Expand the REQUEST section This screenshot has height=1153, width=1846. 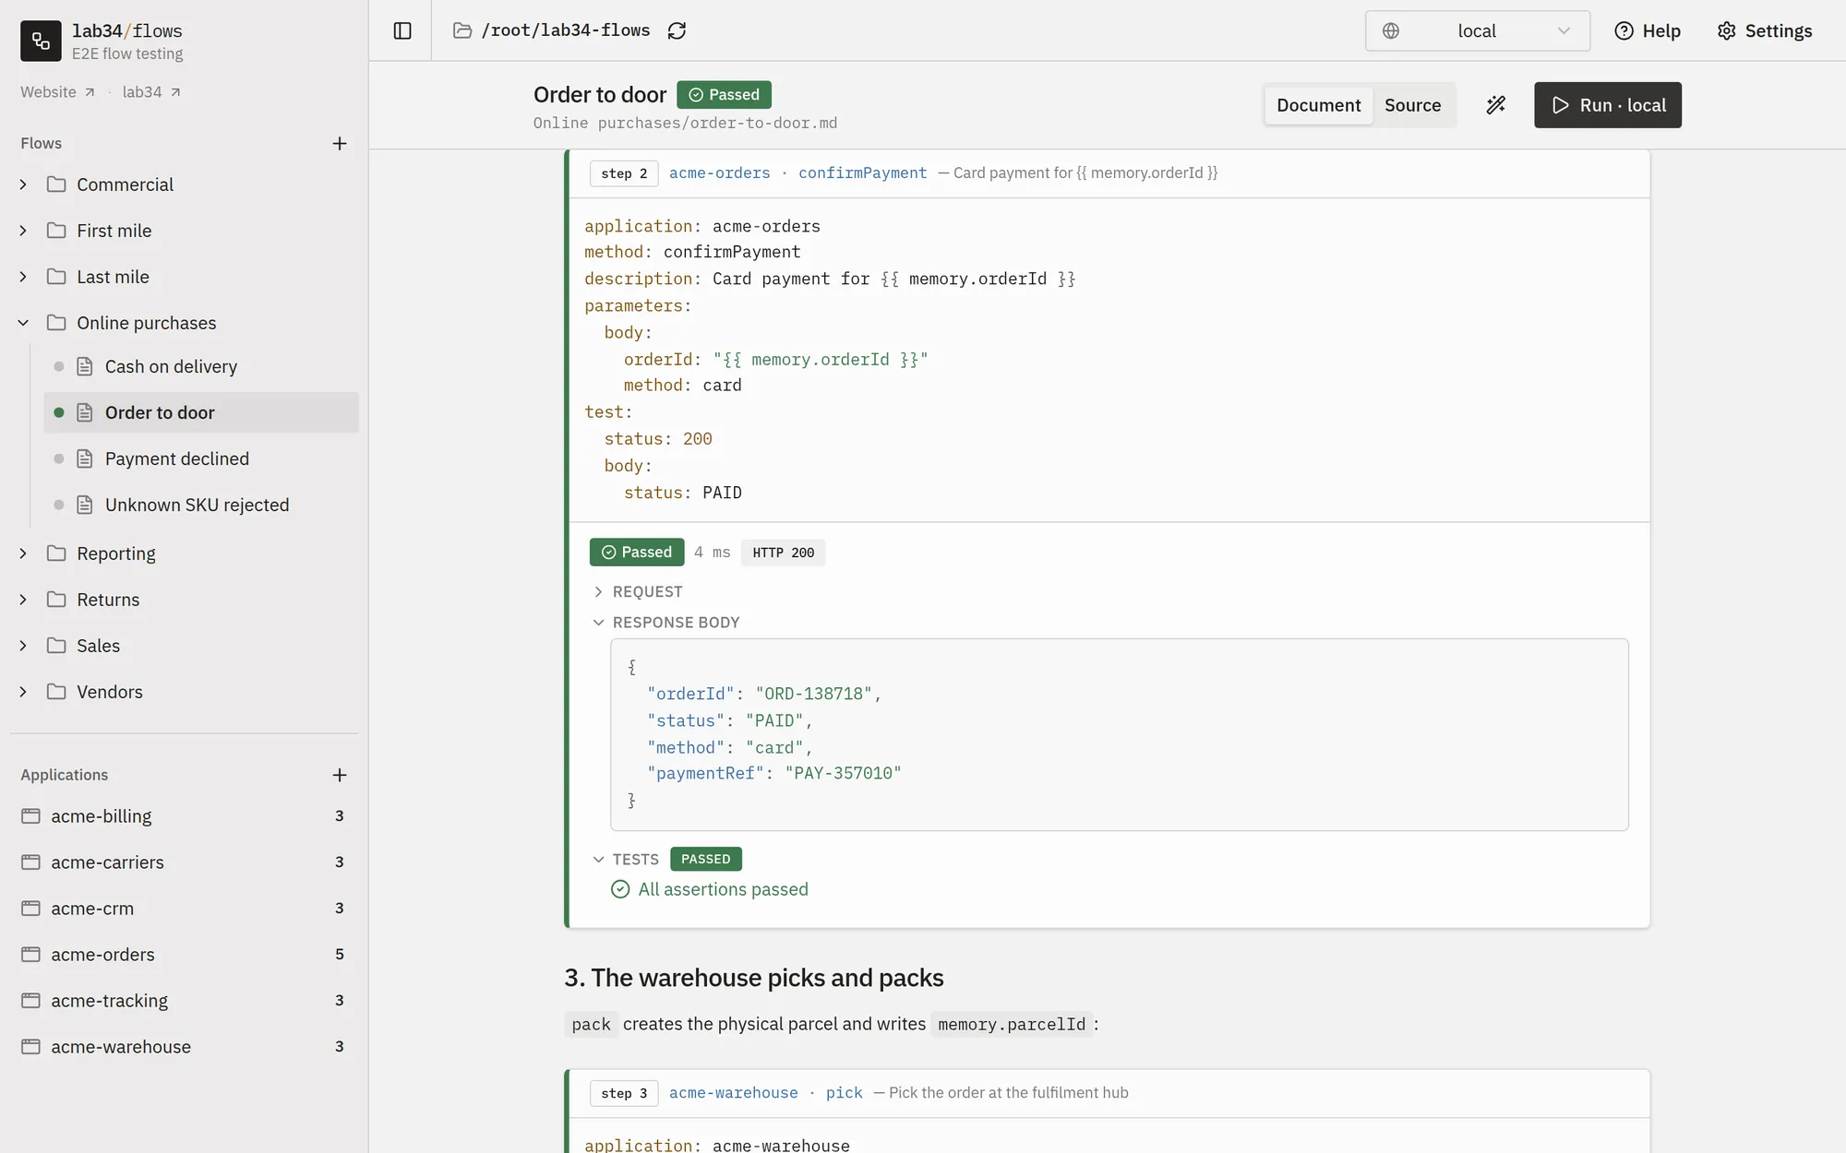point(639,592)
